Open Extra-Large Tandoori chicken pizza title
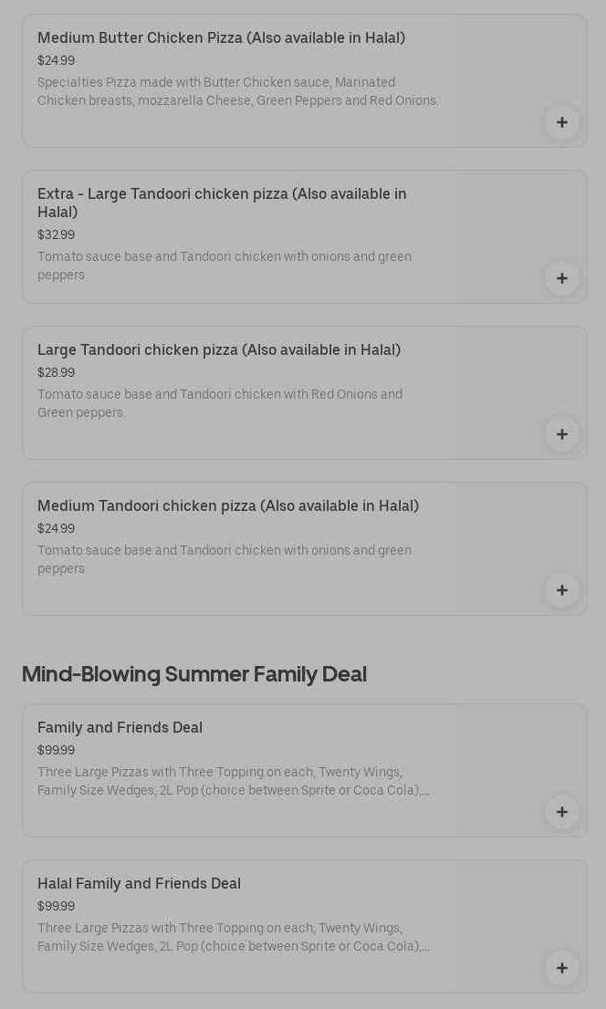Screen dimensions: 606x1009 point(222,203)
